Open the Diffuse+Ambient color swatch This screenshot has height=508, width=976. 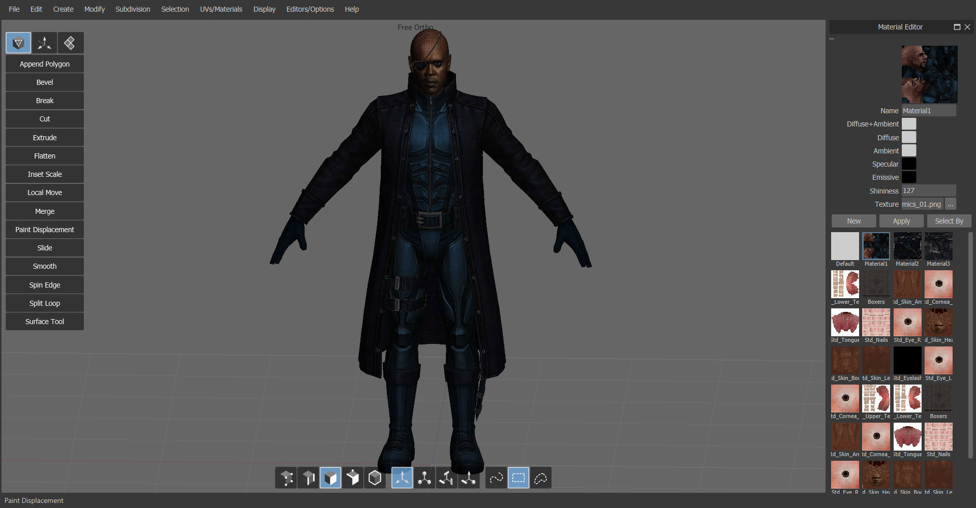coord(909,124)
